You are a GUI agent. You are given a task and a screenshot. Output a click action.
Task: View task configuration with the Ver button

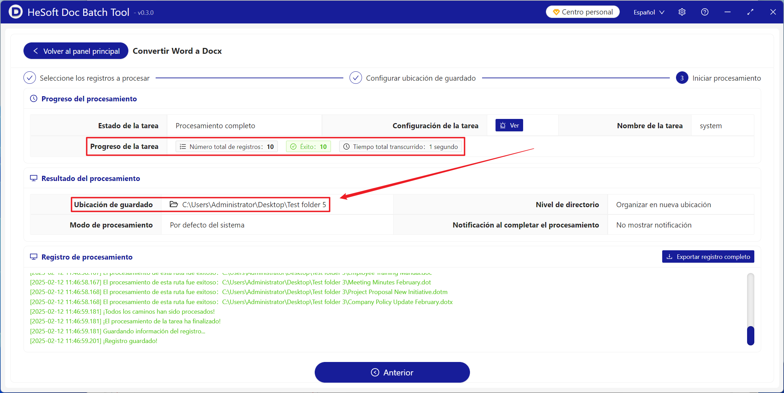click(x=509, y=125)
